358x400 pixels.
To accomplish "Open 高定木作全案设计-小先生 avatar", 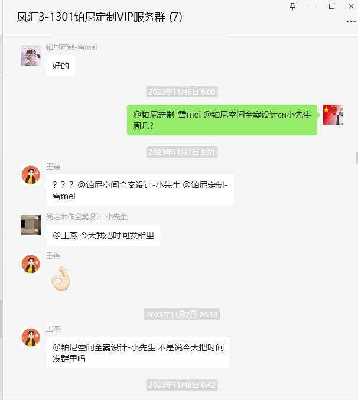I will pyautogui.click(x=31, y=225).
